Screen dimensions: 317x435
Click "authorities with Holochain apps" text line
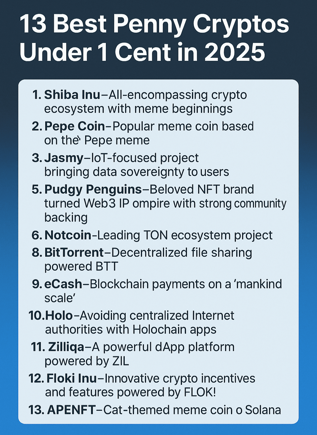pyautogui.click(x=131, y=329)
